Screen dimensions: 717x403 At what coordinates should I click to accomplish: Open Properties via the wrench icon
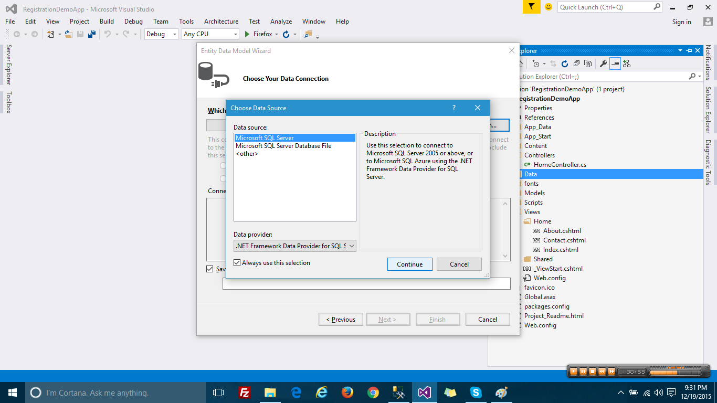tap(604, 63)
